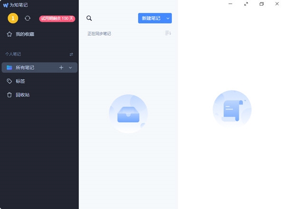
Task: Select the 所有笔记 folder
Action: [25, 68]
